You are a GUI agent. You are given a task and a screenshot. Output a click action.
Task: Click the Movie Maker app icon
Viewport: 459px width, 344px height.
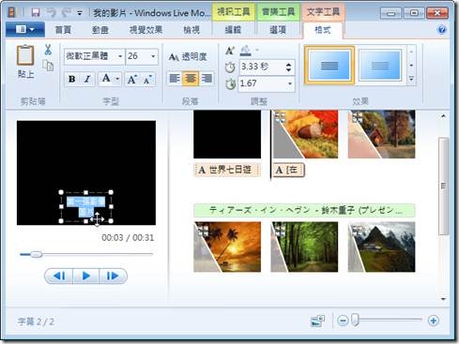point(12,12)
